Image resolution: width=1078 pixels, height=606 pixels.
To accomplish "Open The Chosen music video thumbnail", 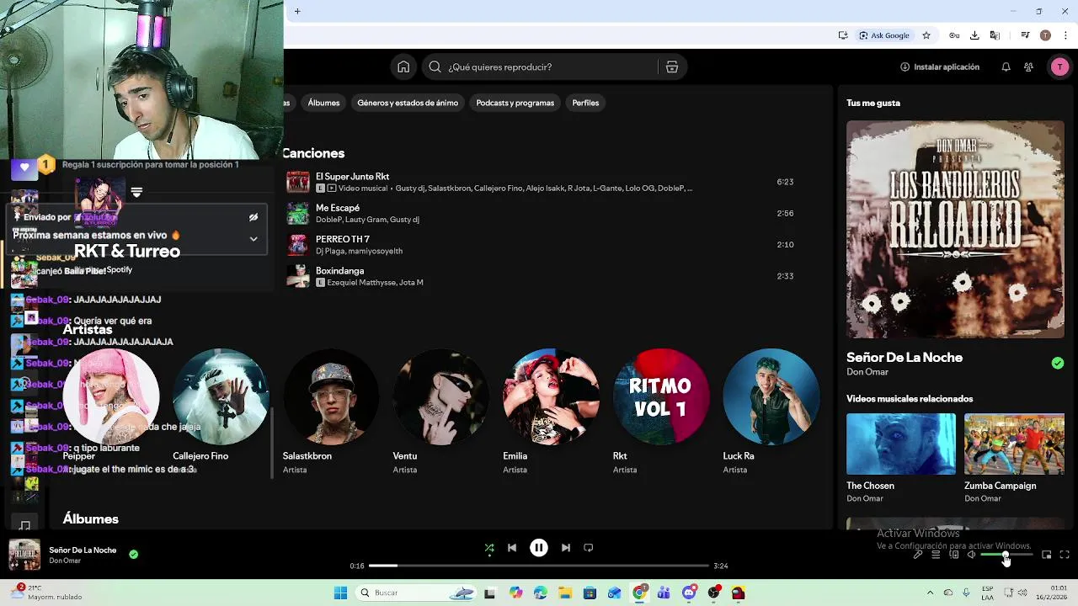I will 901,444.
